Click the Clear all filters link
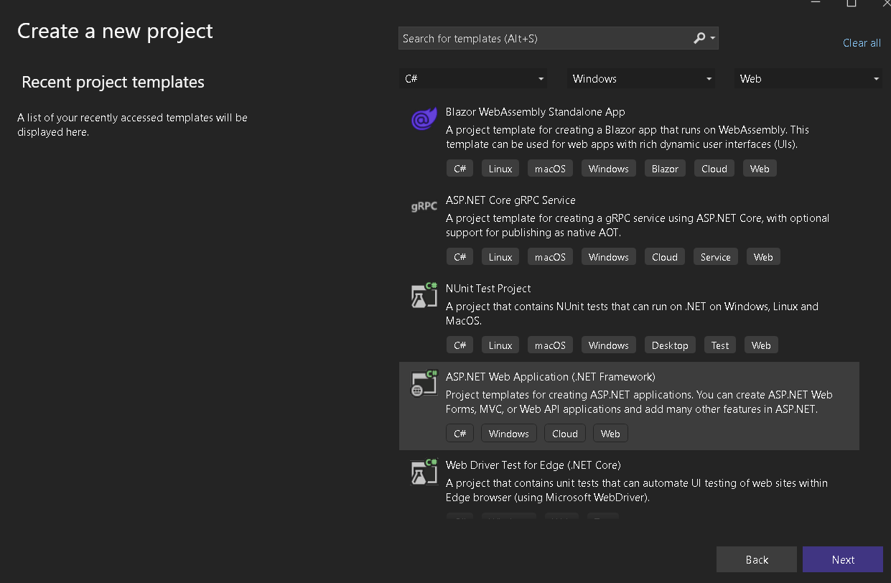The height and width of the screenshot is (583, 891). coord(862,43)
